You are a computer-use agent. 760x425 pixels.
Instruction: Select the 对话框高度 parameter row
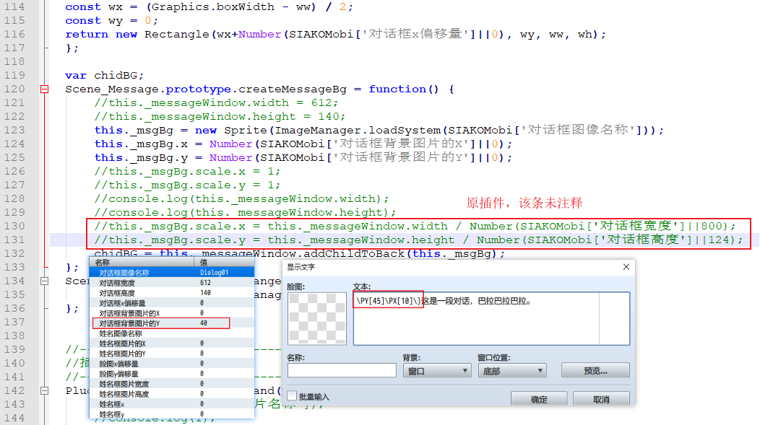click(172, 293)
